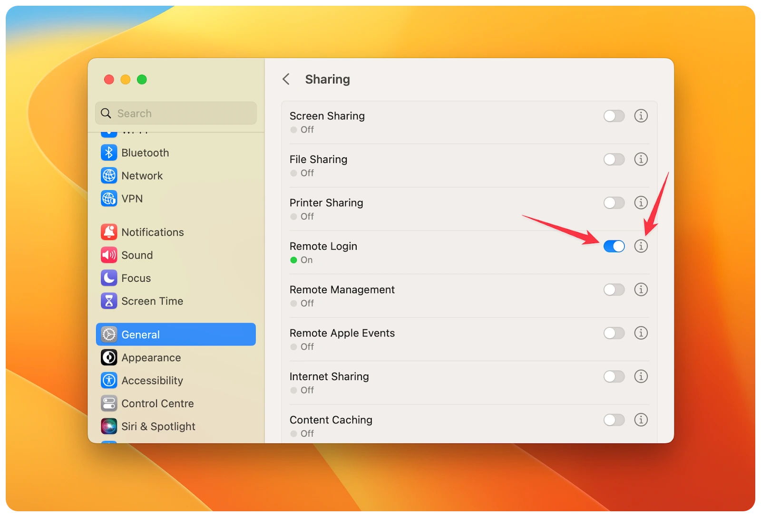Viewport: 761px width, 517px height.
Task: Click the Content Caching label
Action: tap(331, 420)
